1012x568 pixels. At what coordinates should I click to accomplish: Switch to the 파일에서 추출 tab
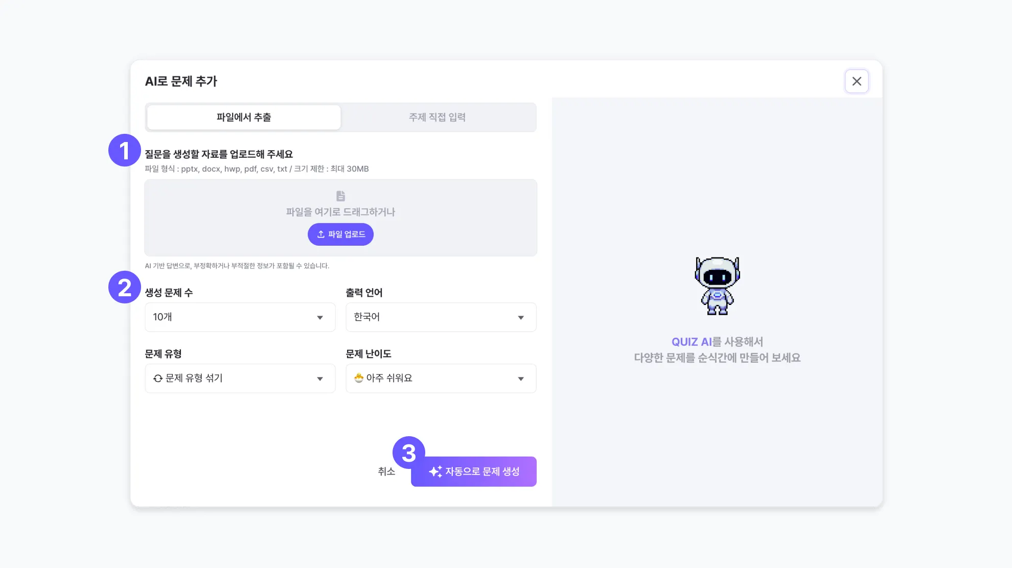244,117
